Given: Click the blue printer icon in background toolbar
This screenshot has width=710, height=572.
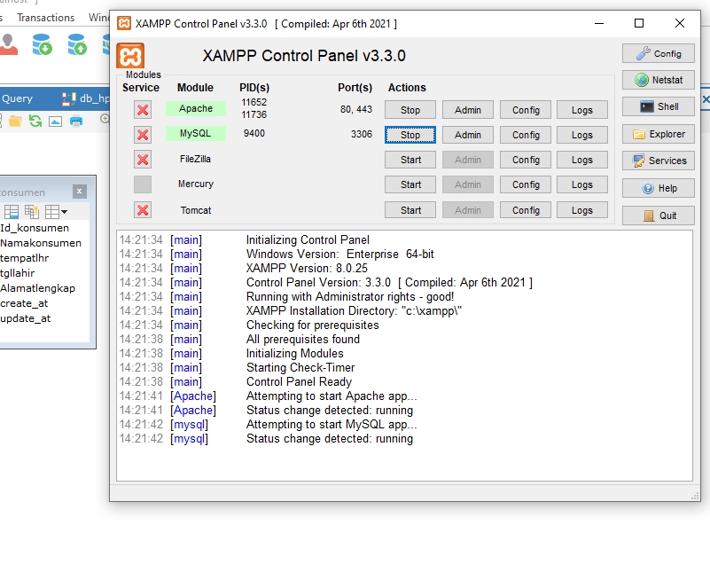Looking at the screenshot, I should (x=76, y=121).
